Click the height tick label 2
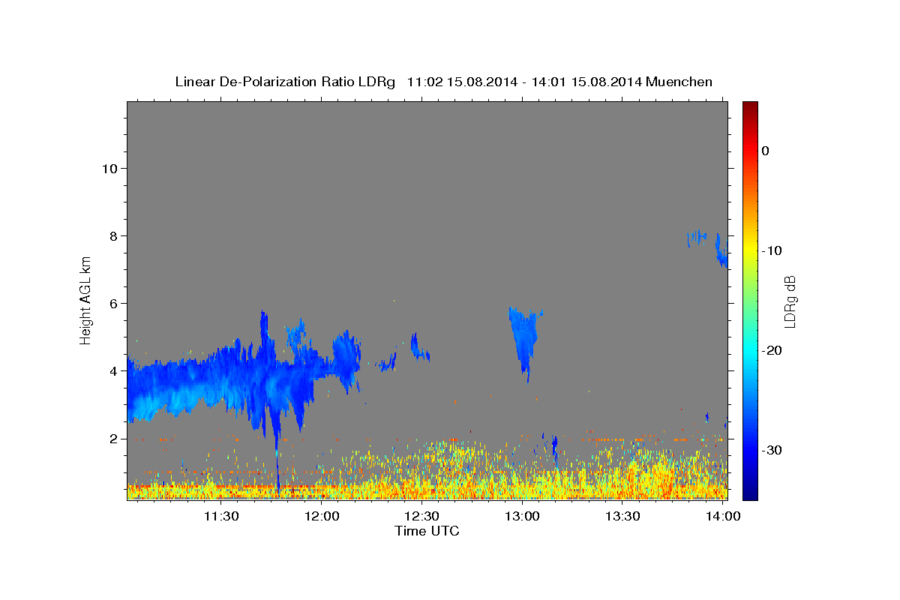The height and width of the screenshot is (600, 900). click(x=112, y=439)
